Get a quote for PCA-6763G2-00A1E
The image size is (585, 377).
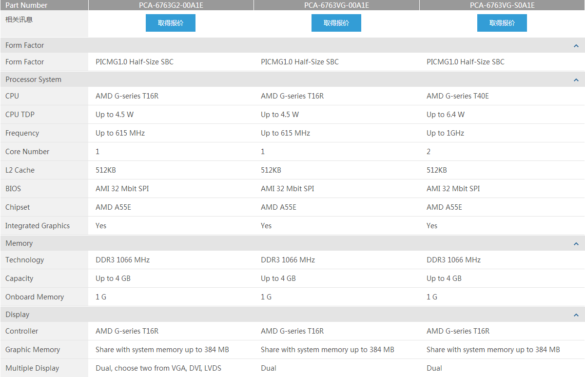(171, 23)
